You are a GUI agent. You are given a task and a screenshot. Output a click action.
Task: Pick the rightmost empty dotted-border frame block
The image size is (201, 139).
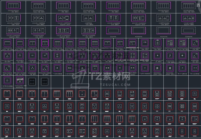[x=189, y=30]
